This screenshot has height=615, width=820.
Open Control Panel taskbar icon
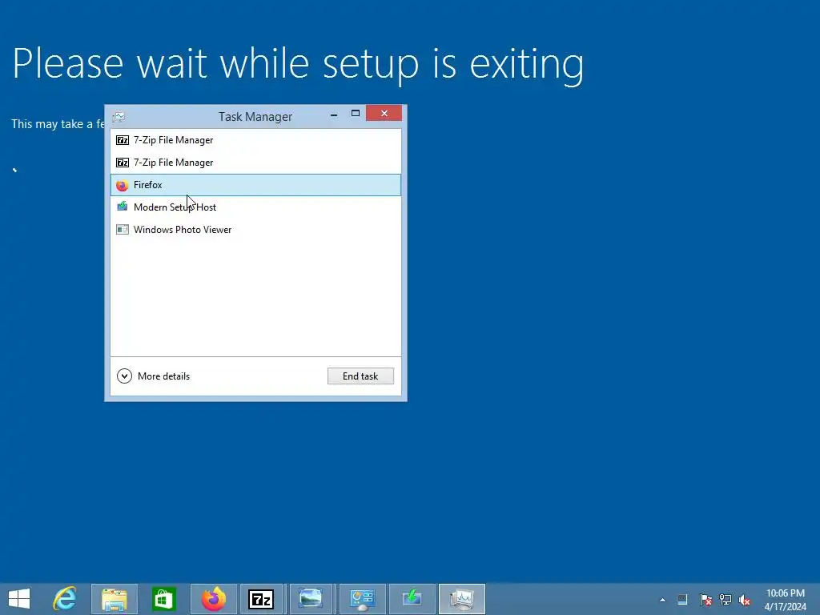[363, 599]
